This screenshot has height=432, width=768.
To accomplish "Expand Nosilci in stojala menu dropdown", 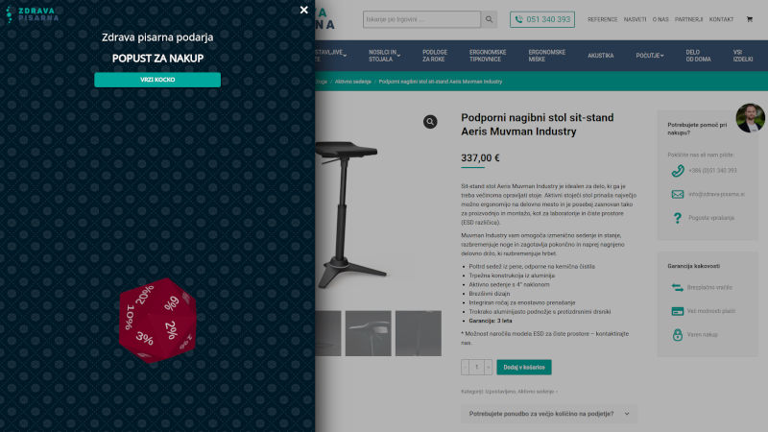I will tap(385, 56).
